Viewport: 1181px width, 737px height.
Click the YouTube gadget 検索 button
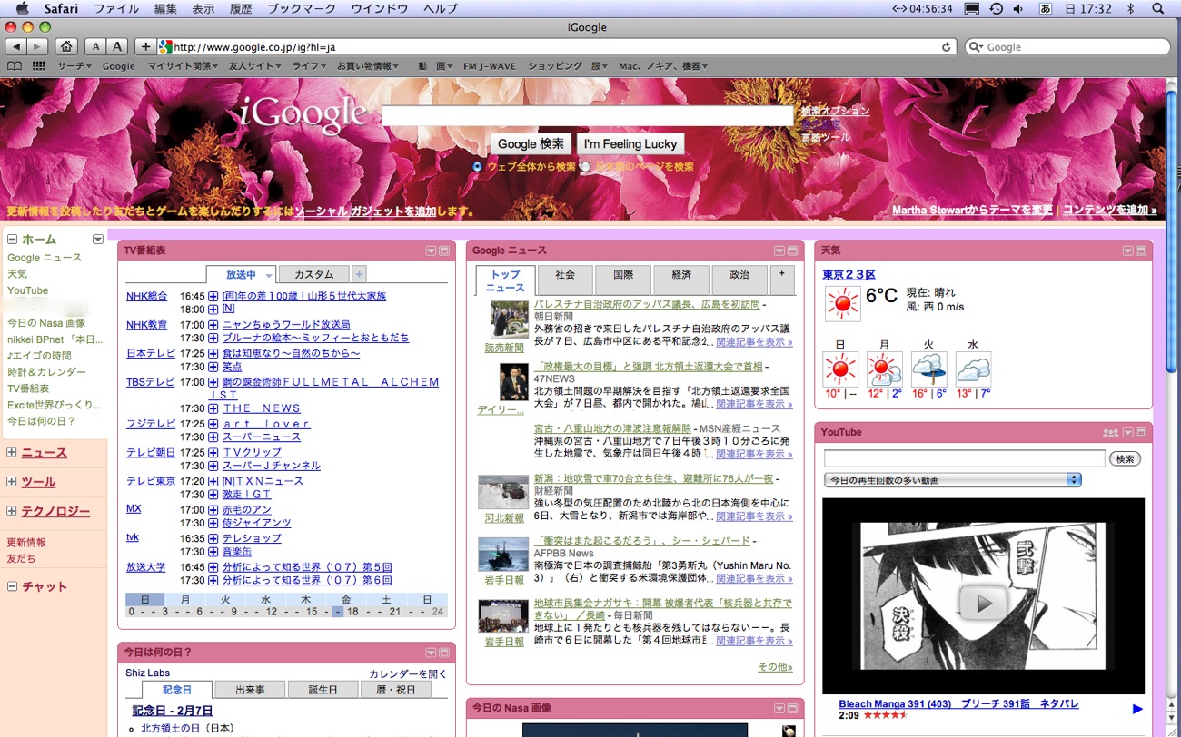[1125, 458]
